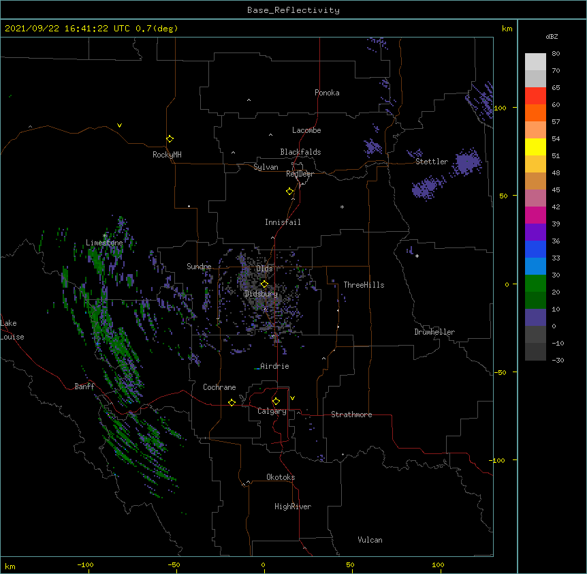Select the Lake Louise label
Viewport: 587px width, 574px height.
coord(12,330)
